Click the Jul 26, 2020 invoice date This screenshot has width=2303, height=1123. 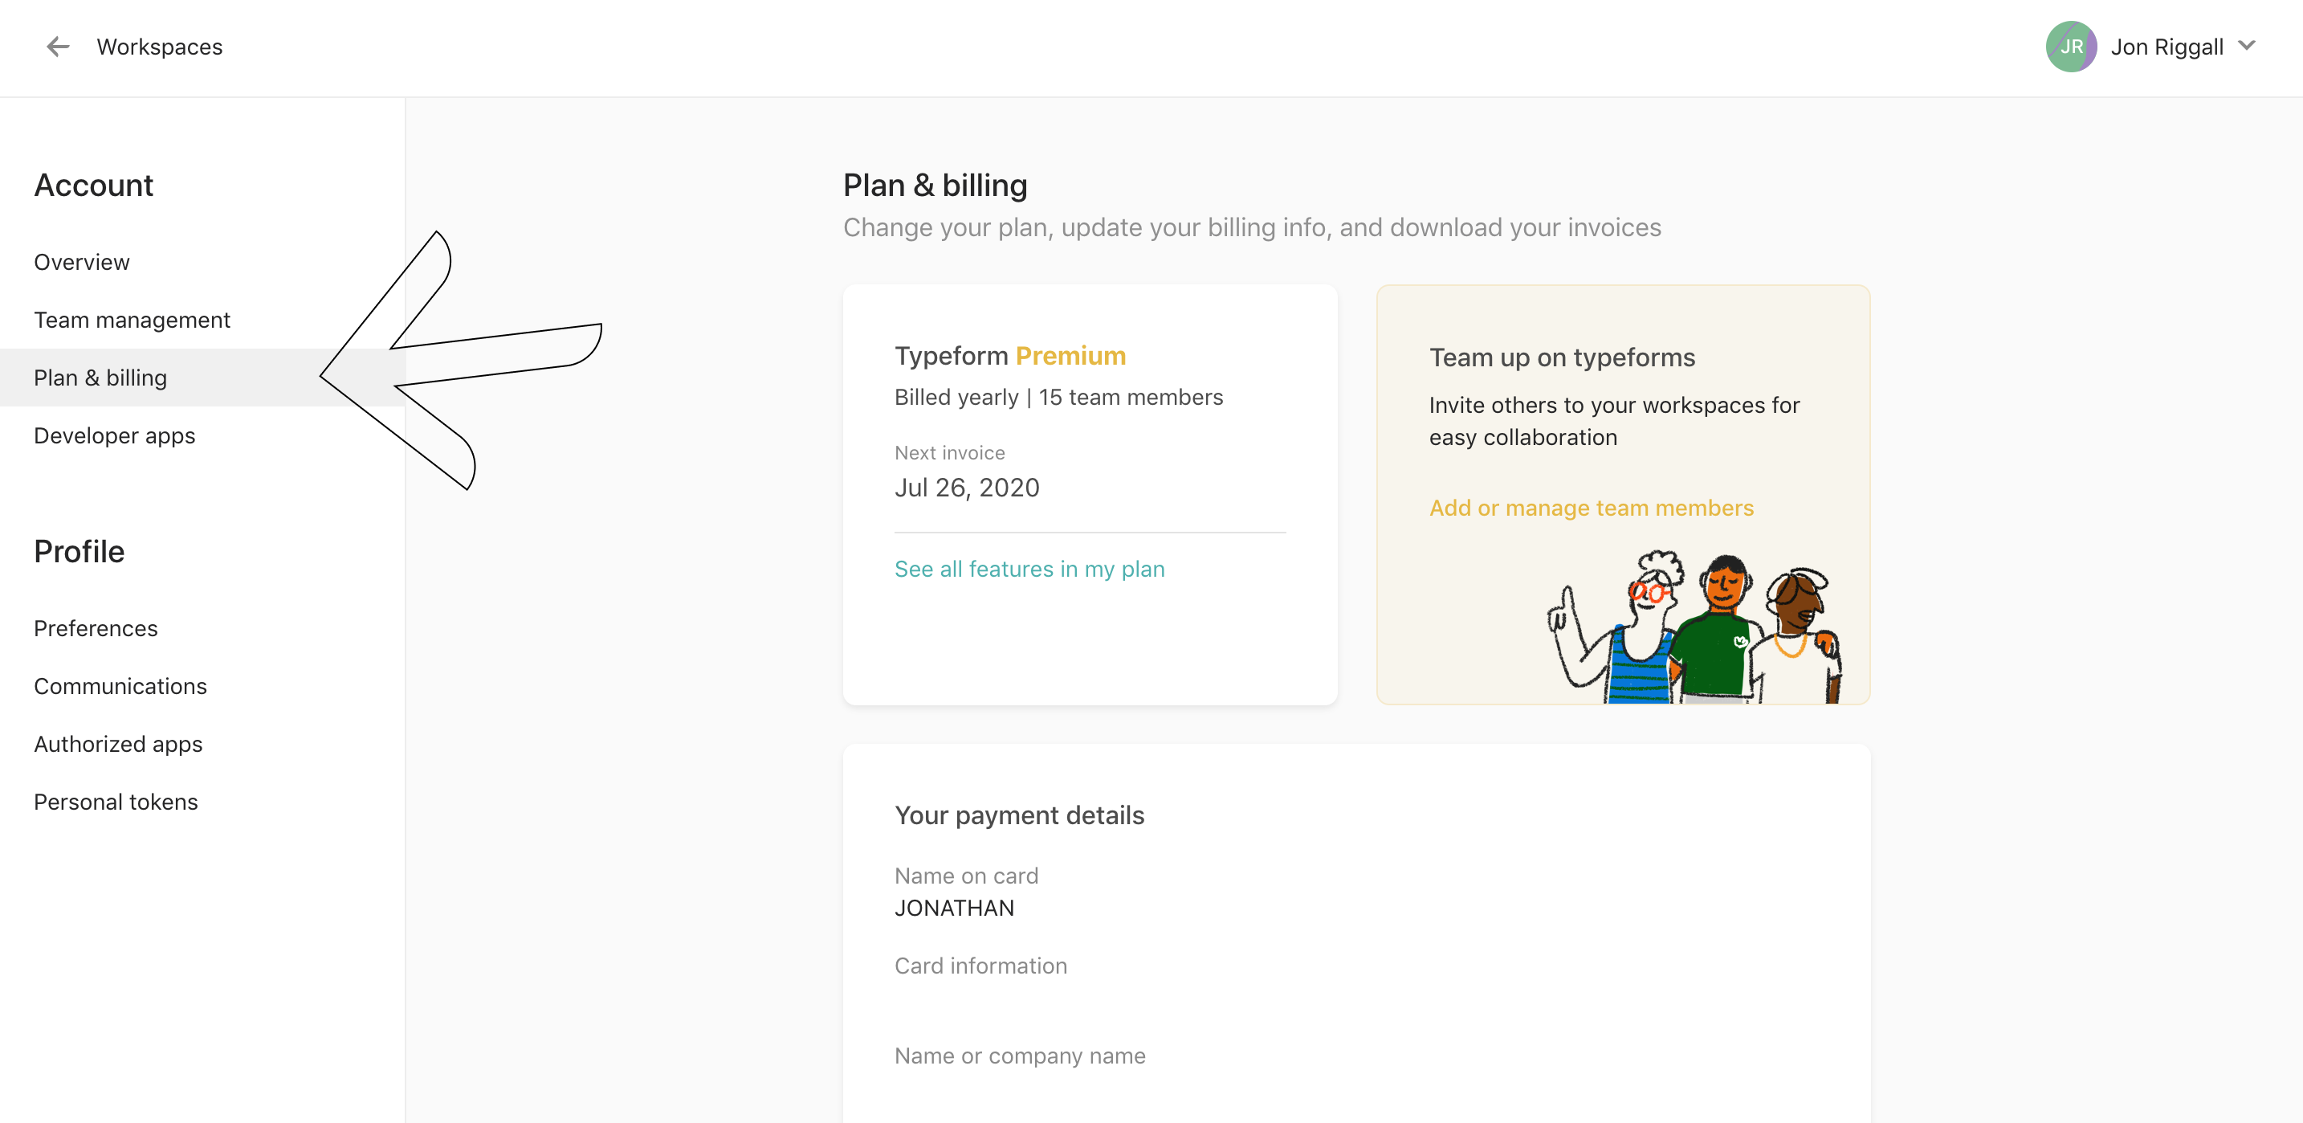pyautogui.click(x=968, y=488)
